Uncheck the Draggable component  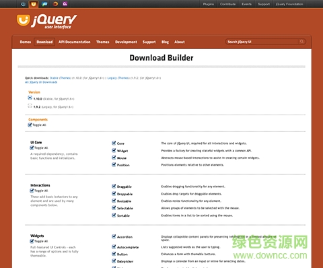(114, 186)
